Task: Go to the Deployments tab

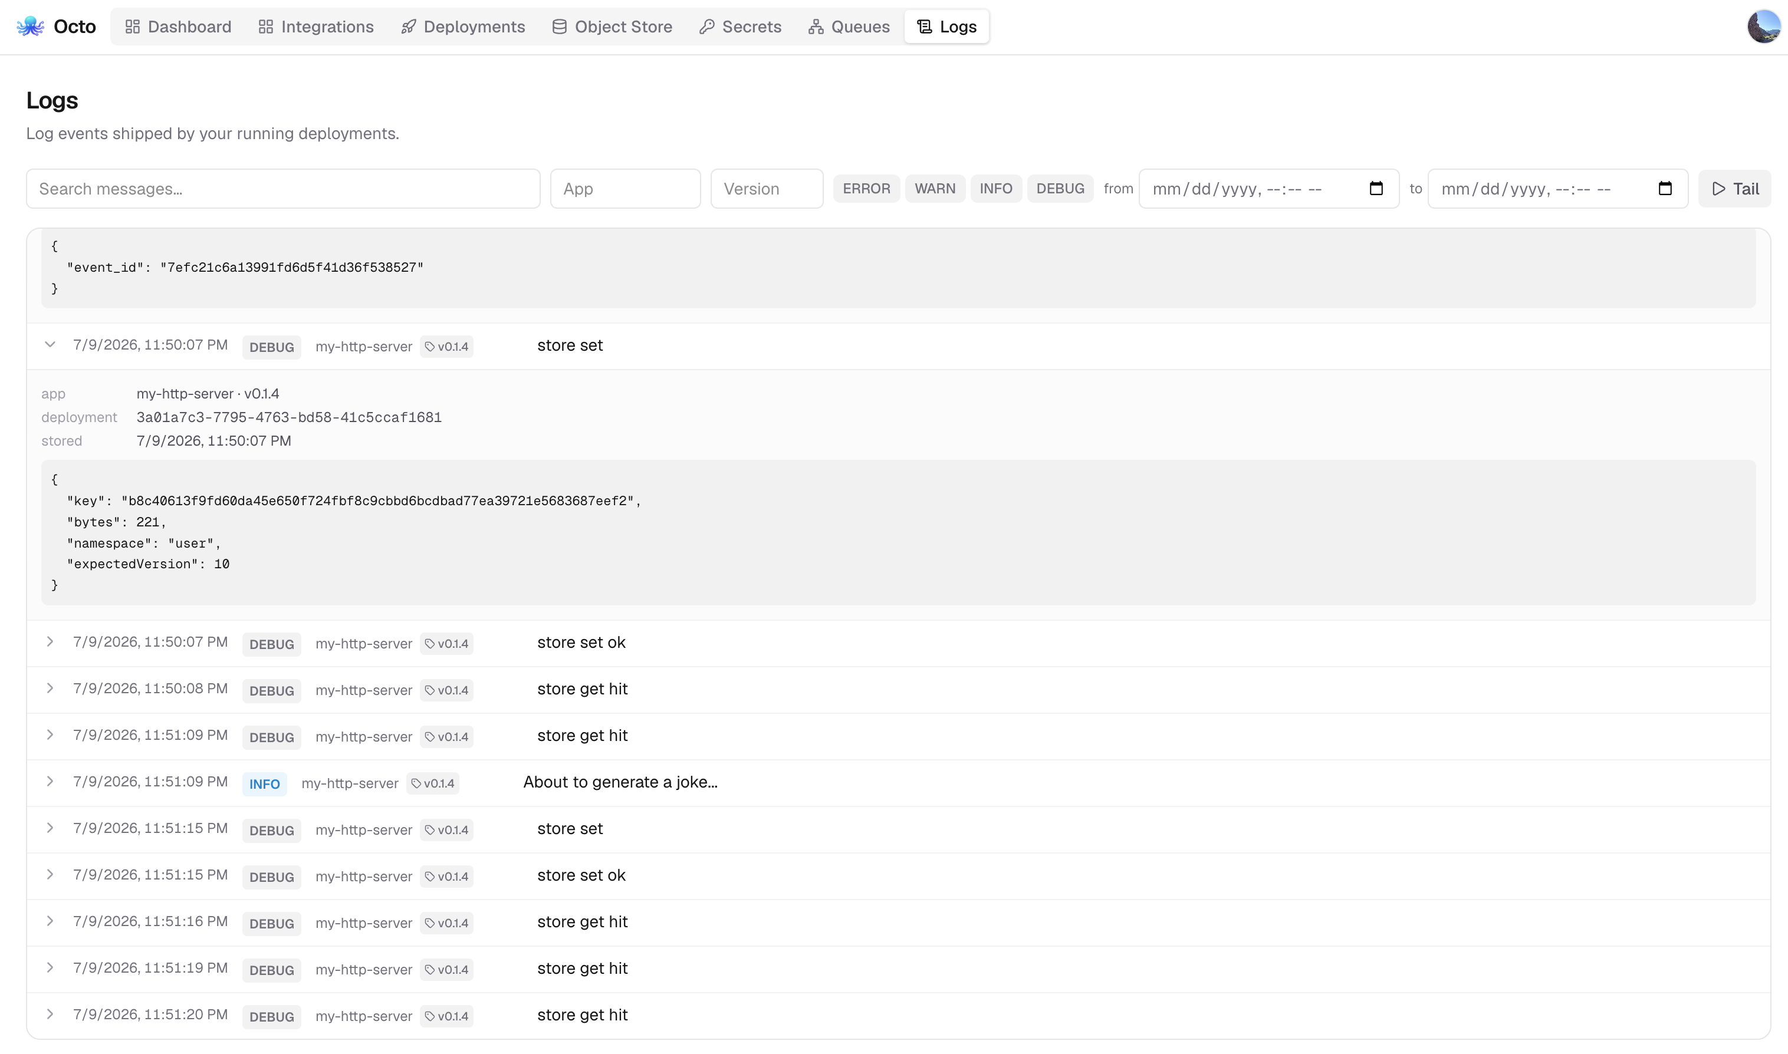Action: click(x=462, y=27)
